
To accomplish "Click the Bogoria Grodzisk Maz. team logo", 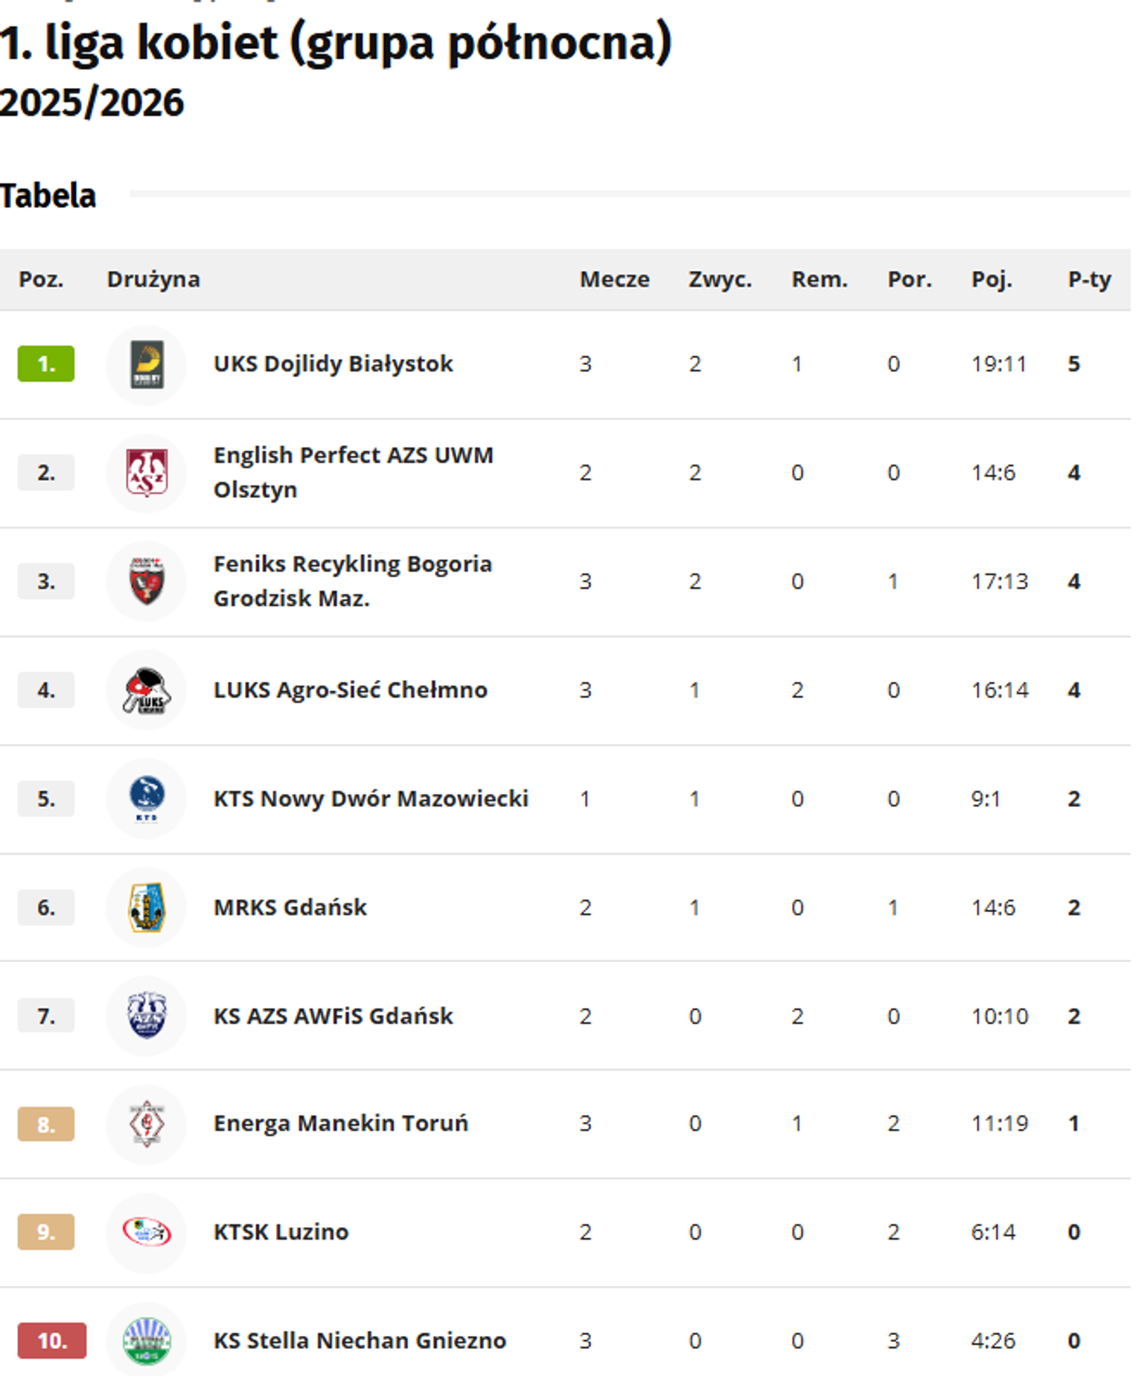I will (147, 582).
